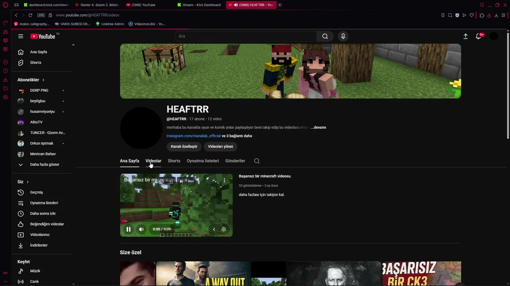Screen dimensions: 510x286
Task: Open the A Way Out thumbnail
Action: [203, 274]
